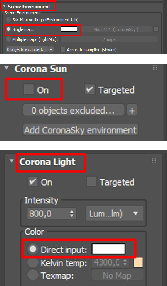Enable Accurate sampling (slower) checkbox
The image size is (167, 286).
63,49
